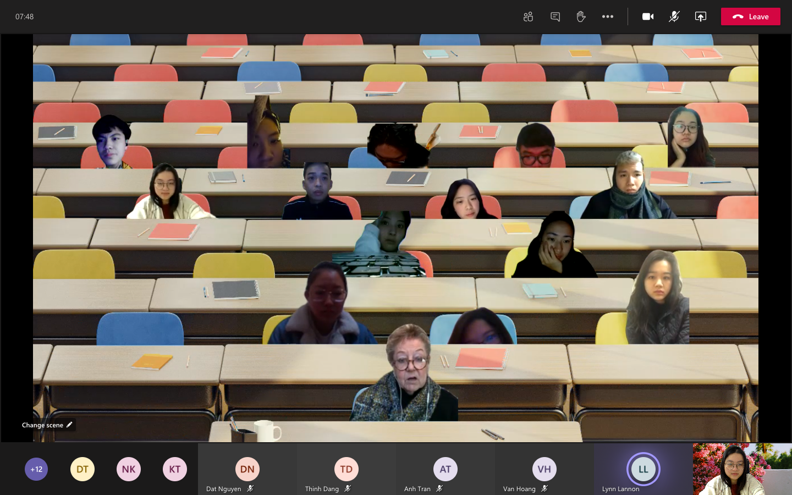Click the 07:48 meeting timer

point(25,16)
